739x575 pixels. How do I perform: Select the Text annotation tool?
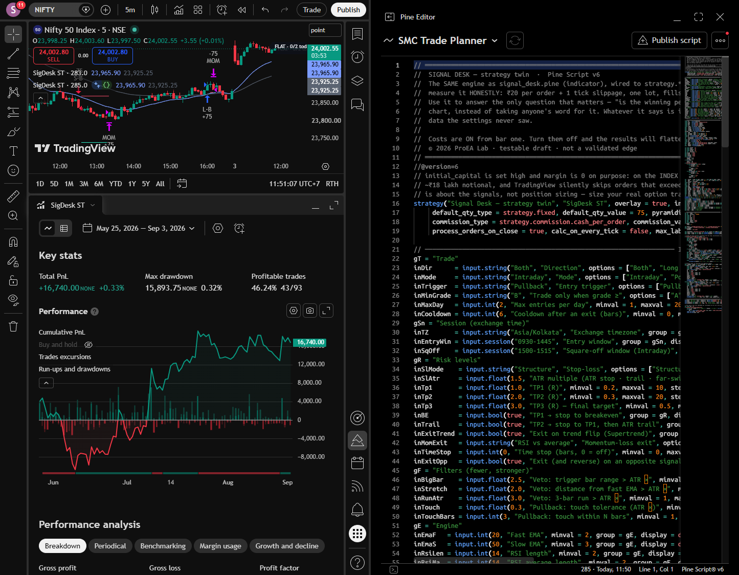[x=13, y=151]
